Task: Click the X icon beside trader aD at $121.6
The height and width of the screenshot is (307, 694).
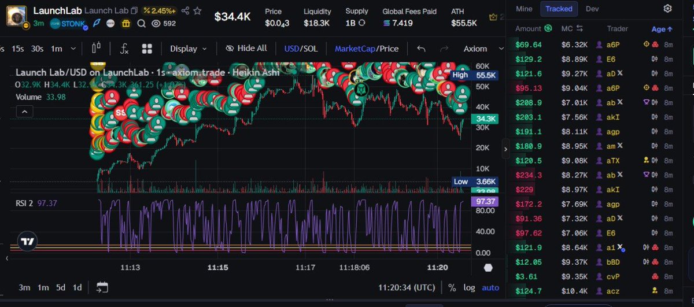Action: coord(619,73)
